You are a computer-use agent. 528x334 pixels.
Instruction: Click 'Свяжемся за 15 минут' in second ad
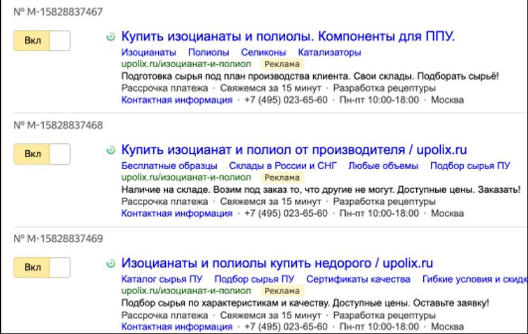pyautogui.click(x=271, y=202)
